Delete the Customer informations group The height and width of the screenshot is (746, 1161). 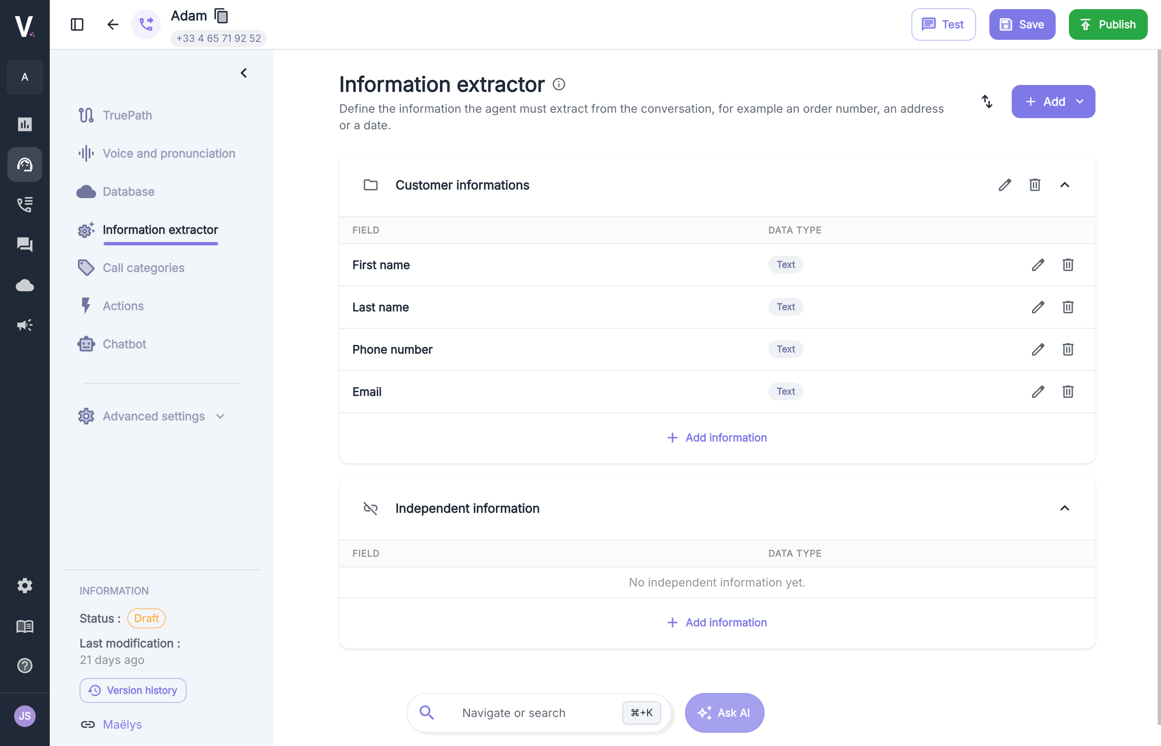pos(1035,184)
